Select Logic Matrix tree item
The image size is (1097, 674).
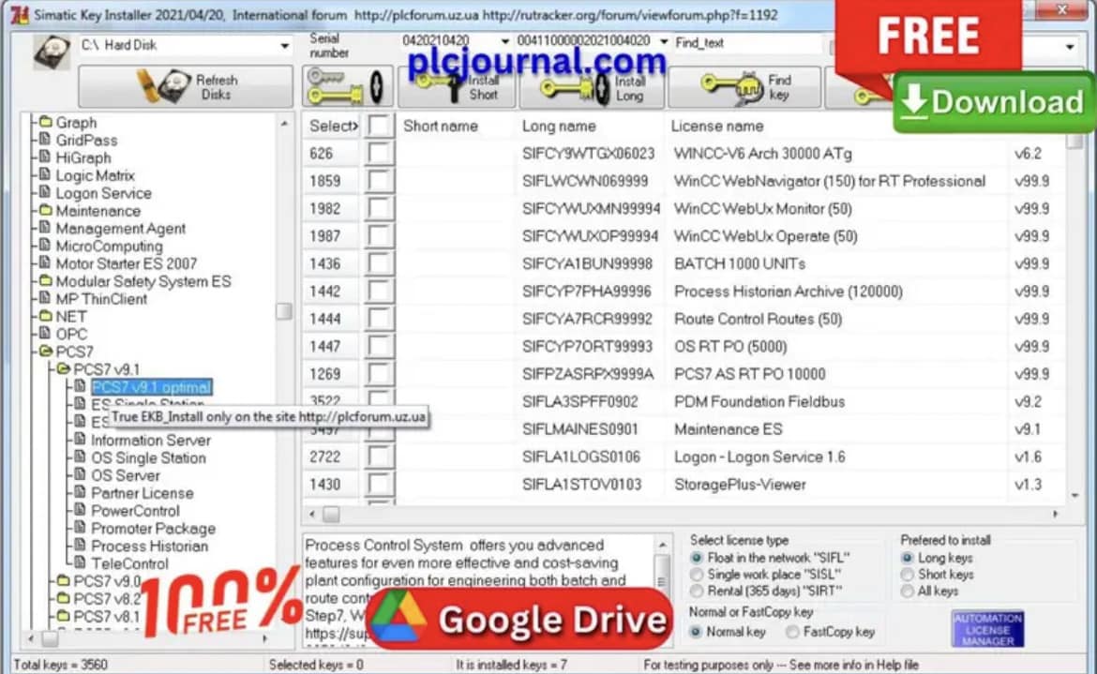click(95, 175)
